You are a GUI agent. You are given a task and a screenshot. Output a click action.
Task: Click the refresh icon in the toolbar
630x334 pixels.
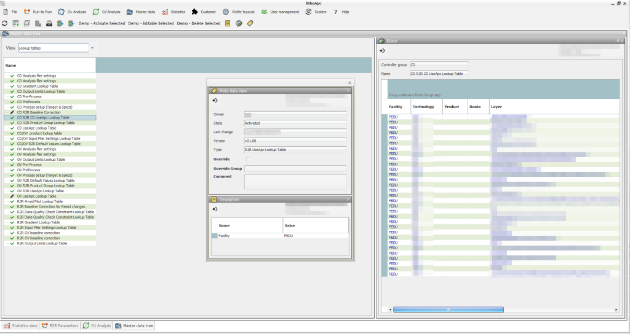point(5,24)
